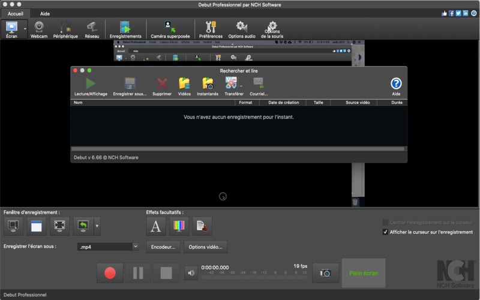Image resolution: width=480 pixels, height=300 pixels.
Task: Open the .mp4 format dropdown
Action: click(x=108, y=247)
